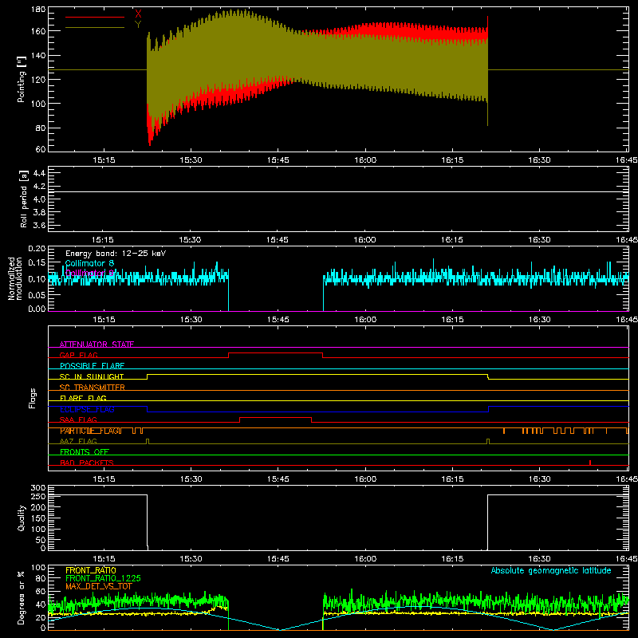Click the red BAD_PACKETS spike near 16:38

click(590, 463)
